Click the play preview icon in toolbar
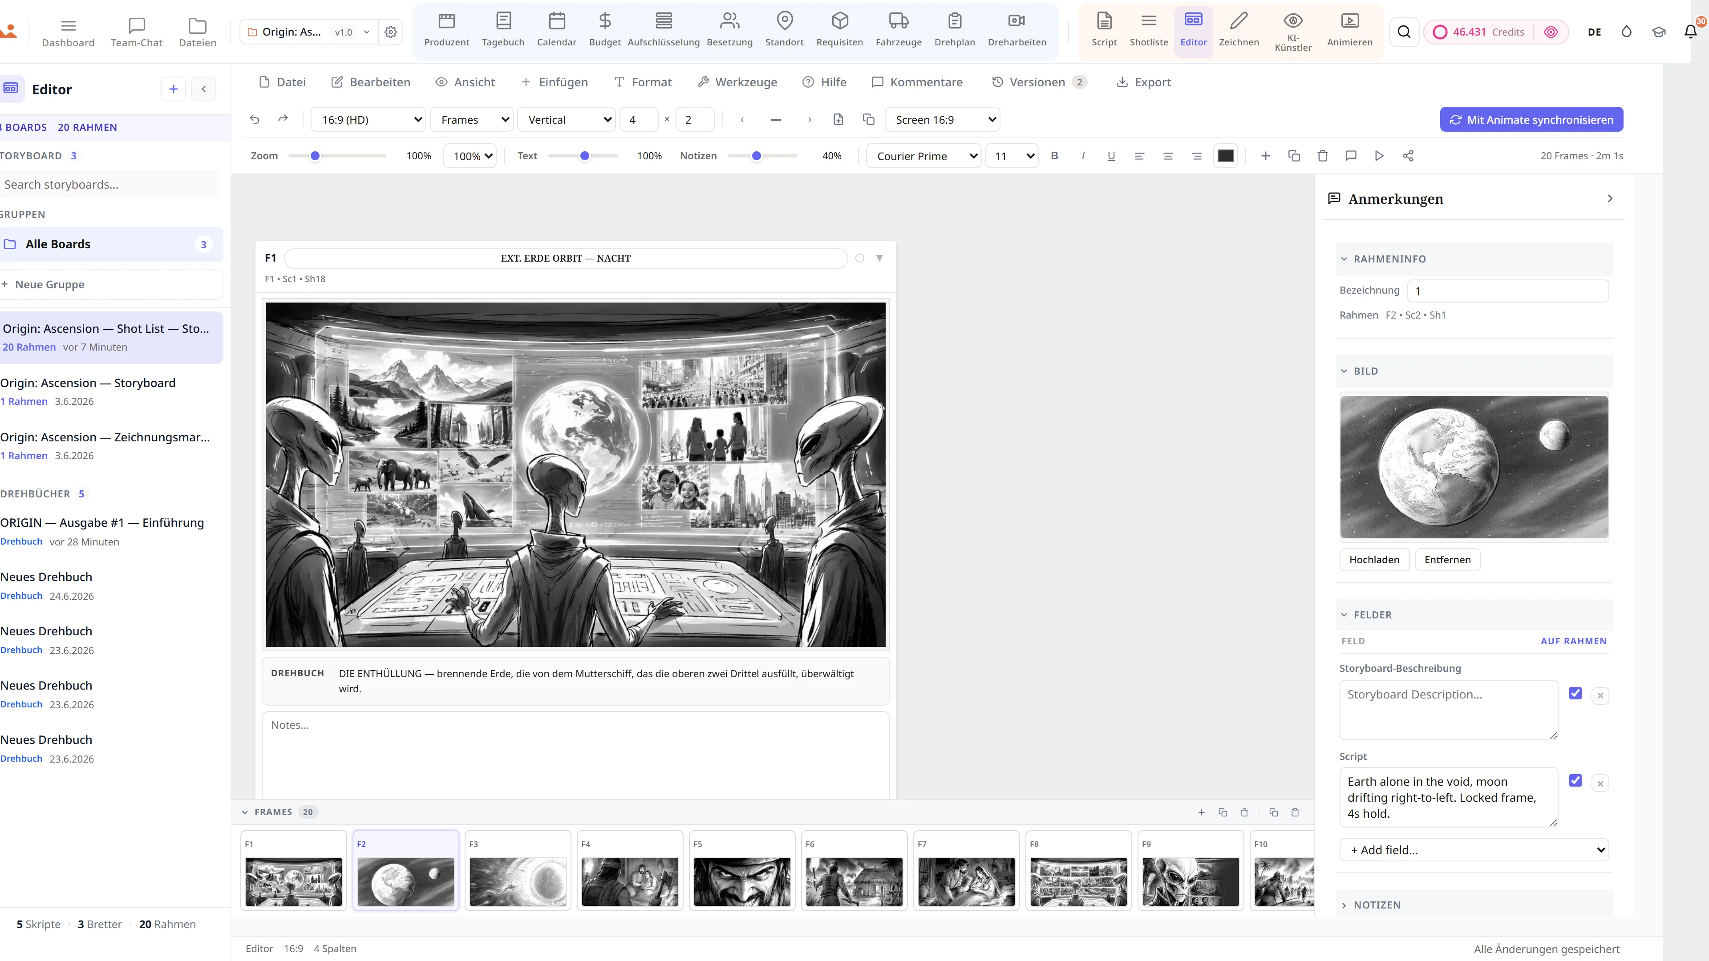The image size is (1709, 961). pyautogui.click(x=1379, y=156)
